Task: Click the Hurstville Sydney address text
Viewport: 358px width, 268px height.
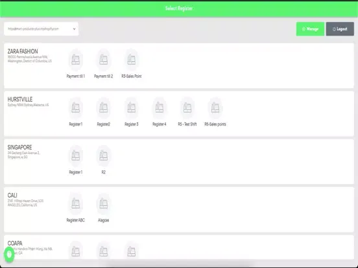Action: (x=28, y=105)
